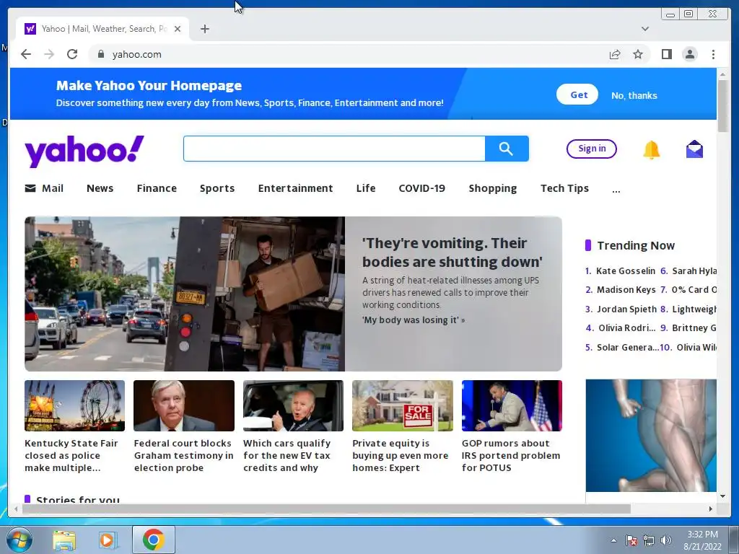Image resolution: width=739 pixels, height=554 pixels.
Task: Launch Windows Media Player from the taskbar
Action: 108,540
